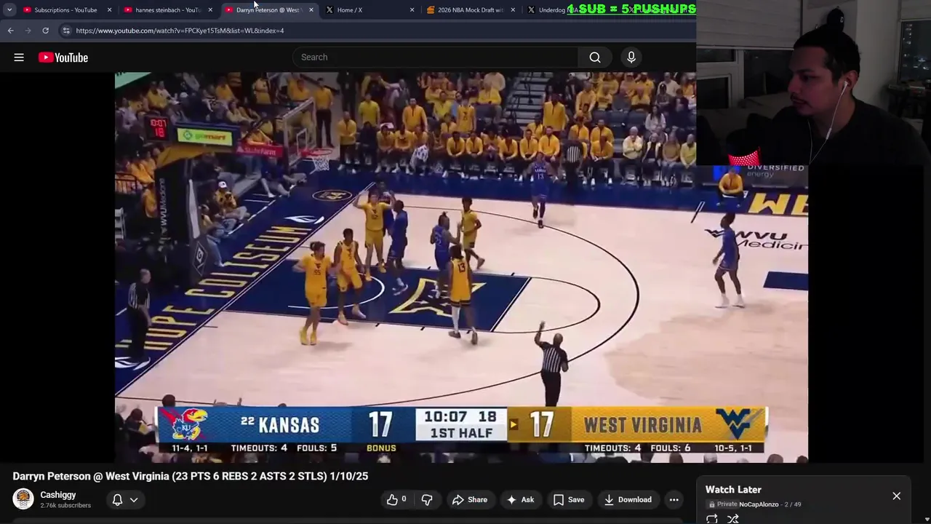Share this video
The image size is (931, 524).
pos(470,499)
